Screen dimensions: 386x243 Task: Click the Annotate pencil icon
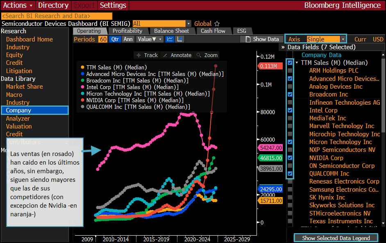pyautogui.click(x=165, y=55)
